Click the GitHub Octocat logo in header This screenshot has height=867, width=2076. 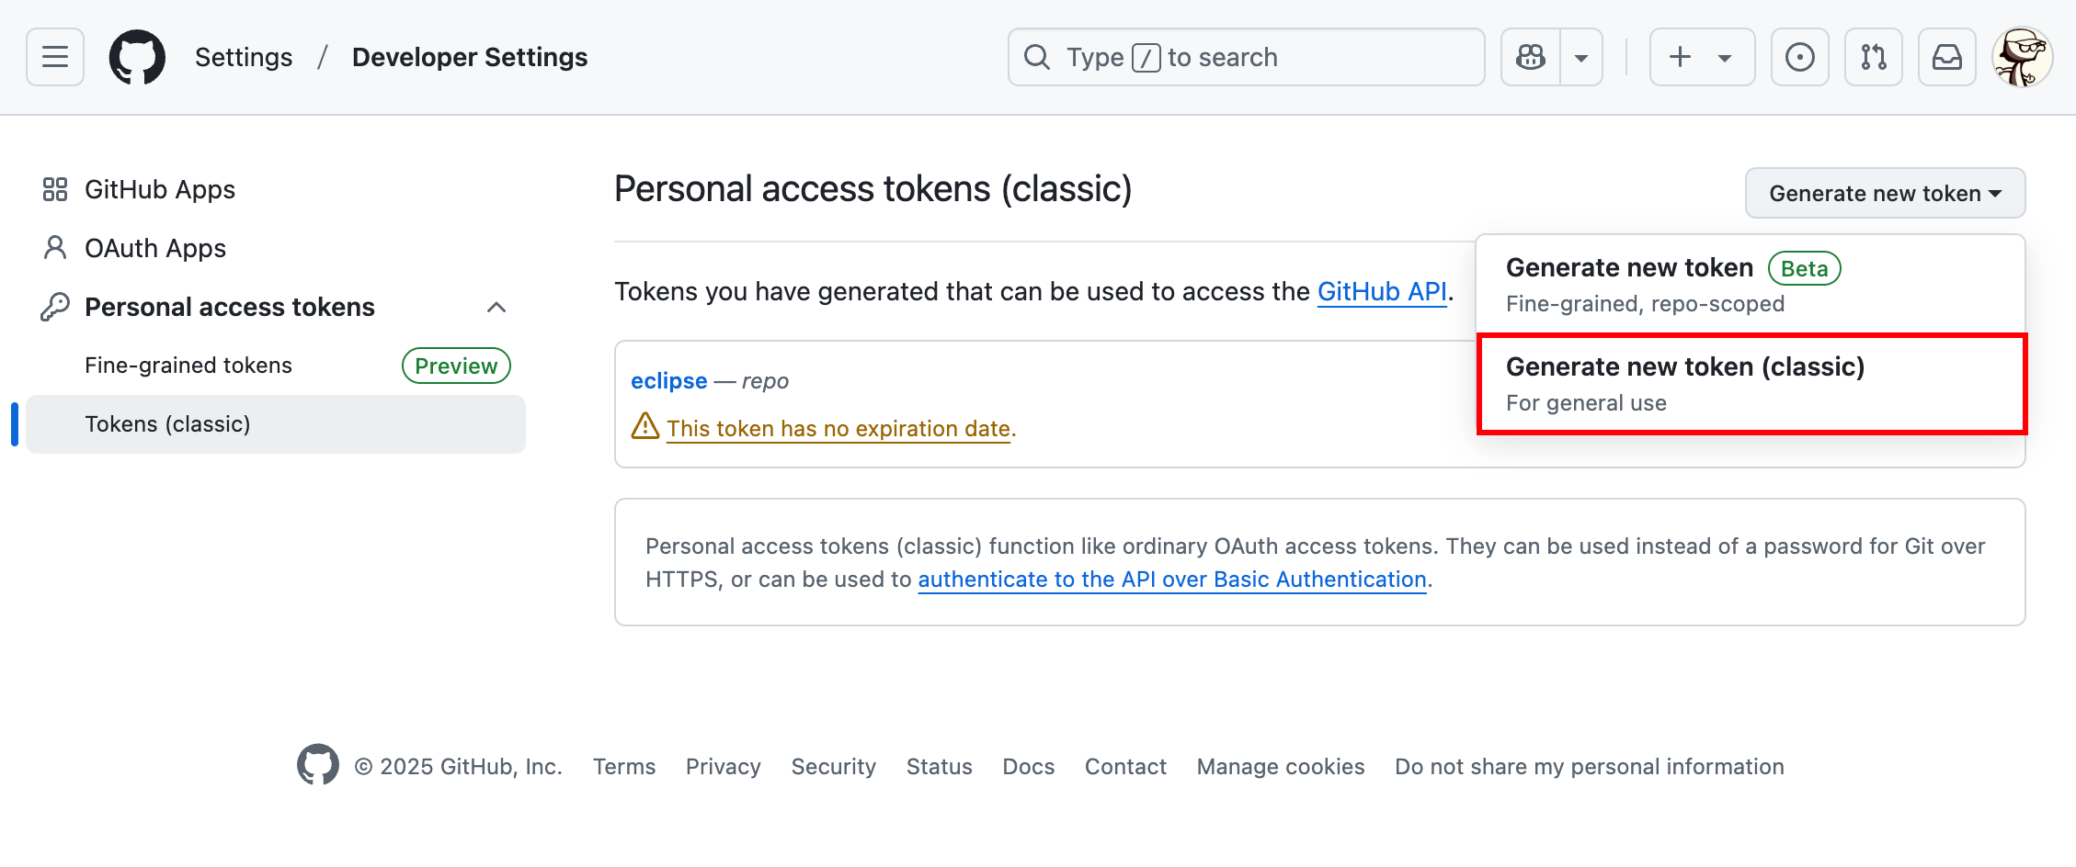coord(137,57)
